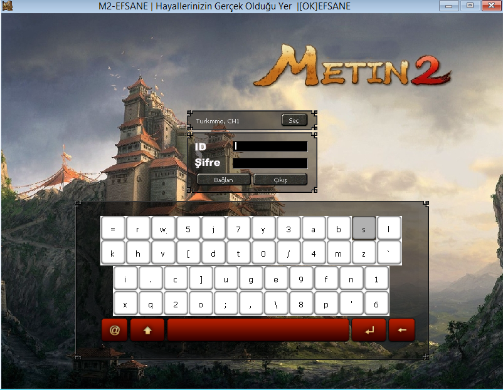Tap the 'b' key

tap(339, 228)
